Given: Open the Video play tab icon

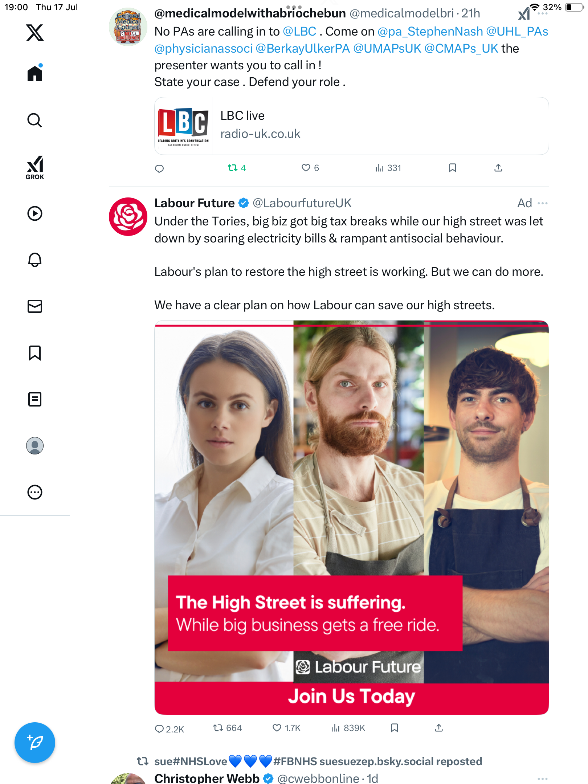Looking at the screenshot, I should click(x=35, y=213).
